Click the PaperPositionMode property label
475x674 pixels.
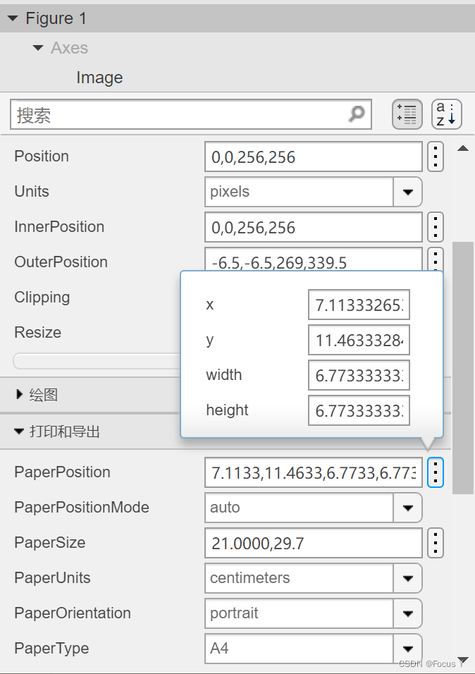(82, 507)
